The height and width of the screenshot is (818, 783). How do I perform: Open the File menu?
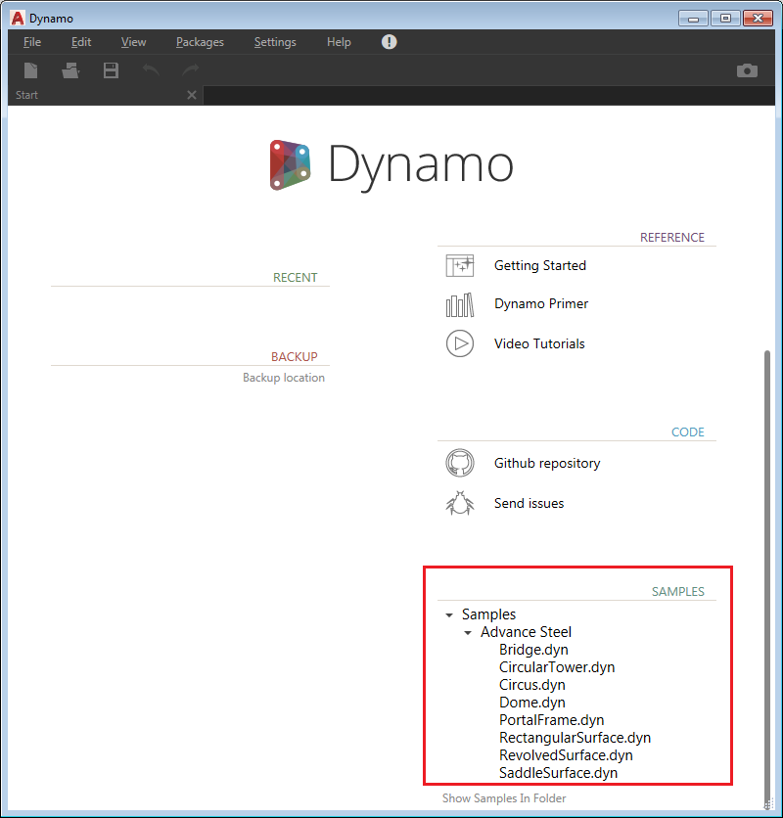[32, 42]
